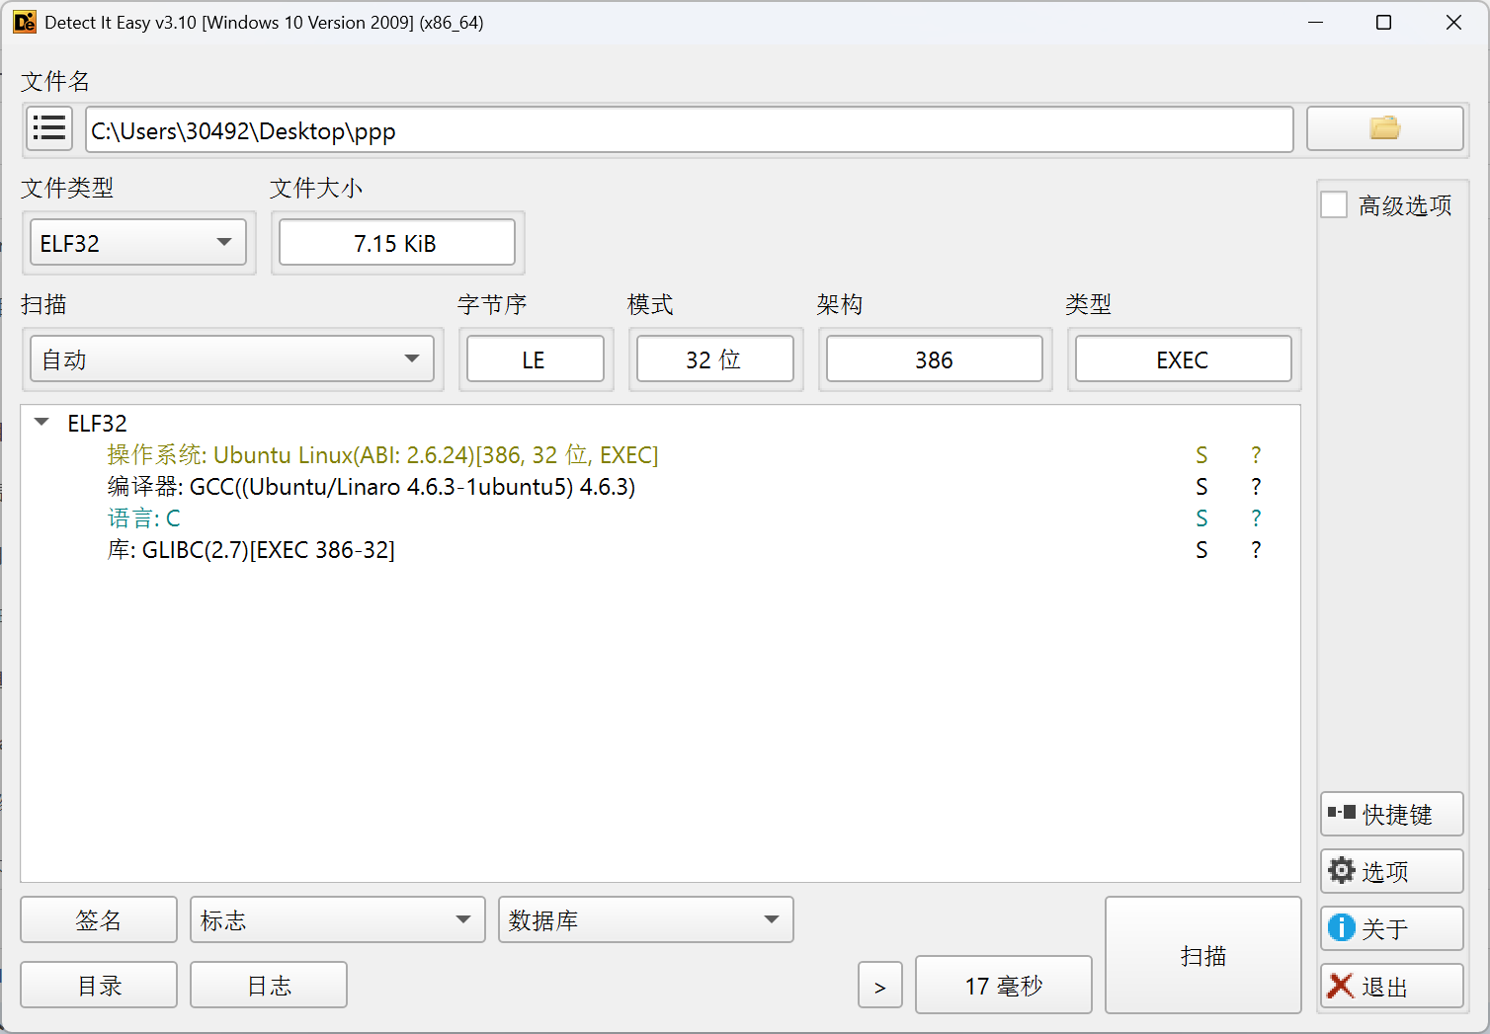Click S in the GCC compiler row

(x=1201, y=487)
